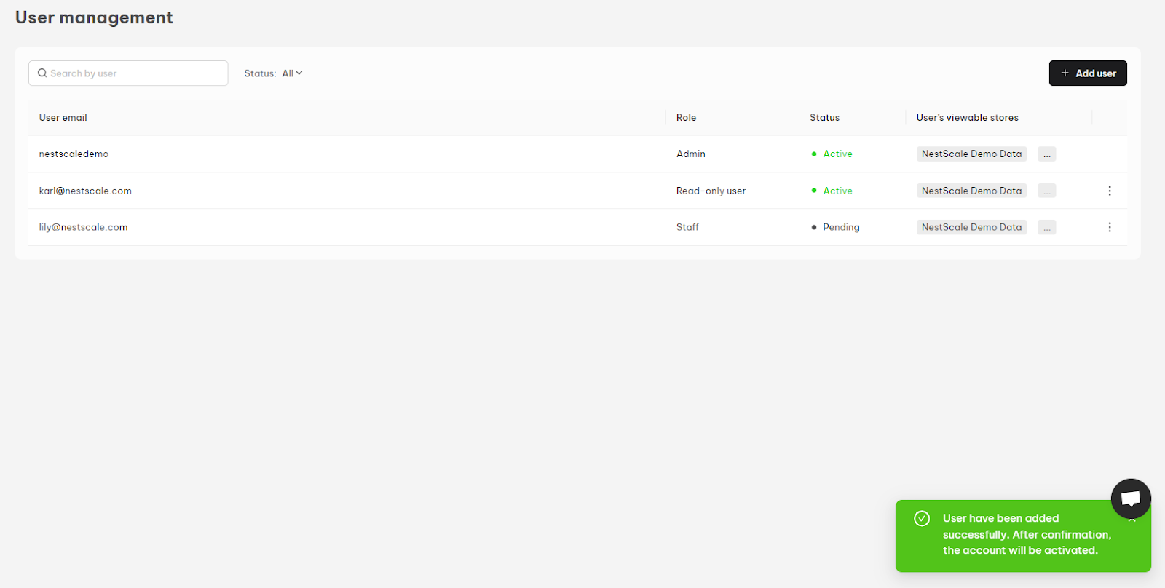Image resolution: width=1165 pixels, height=588 pixels.
Task: Click NestScale Demo Data tag for lily
Action: (971, 227)
